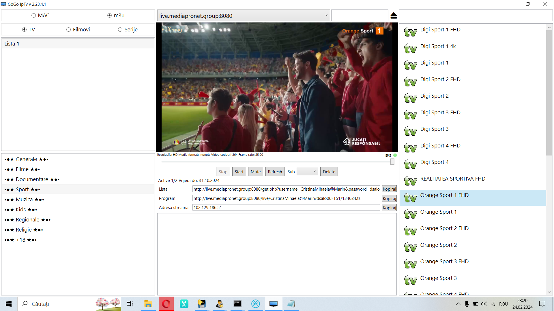554x311 pixels.
Task: Click the Start playback button
Action: 239,172
